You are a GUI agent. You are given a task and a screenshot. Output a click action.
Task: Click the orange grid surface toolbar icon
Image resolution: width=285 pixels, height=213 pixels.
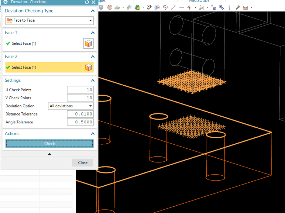pyautogui.click(x=109, y=7)
